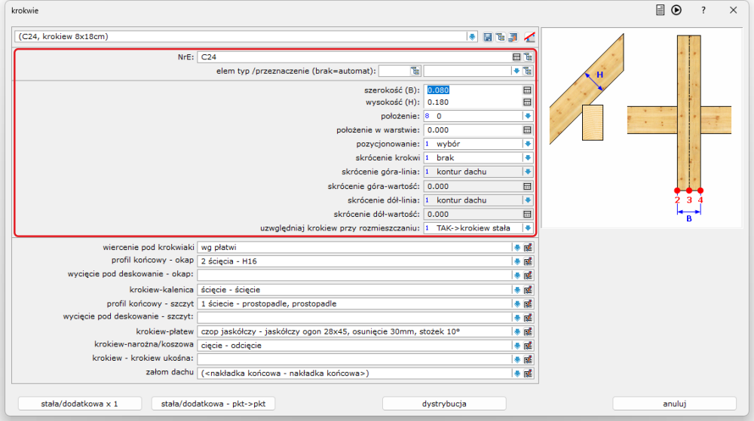Click the położenie w warstwie input field
The image size is (754, 421).
(x=472, y=130)
